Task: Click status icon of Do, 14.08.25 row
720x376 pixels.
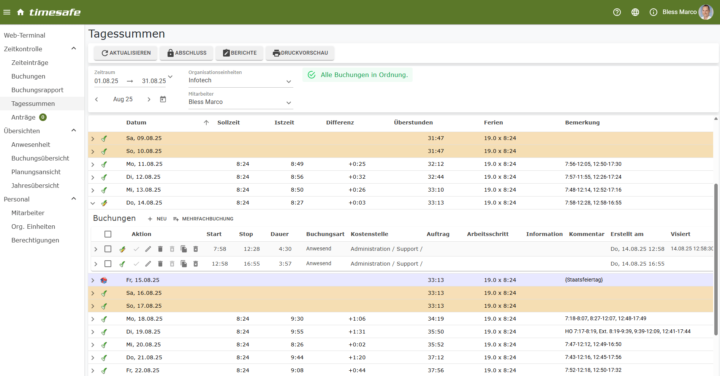Action: click(104, 203)
